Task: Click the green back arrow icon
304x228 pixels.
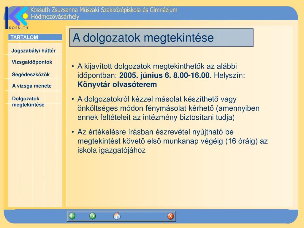Action: click(72, 216)
